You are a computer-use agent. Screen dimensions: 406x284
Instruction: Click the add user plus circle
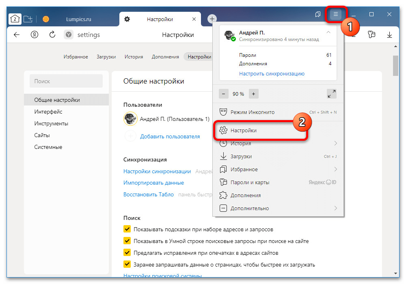[x=130, y=136]
